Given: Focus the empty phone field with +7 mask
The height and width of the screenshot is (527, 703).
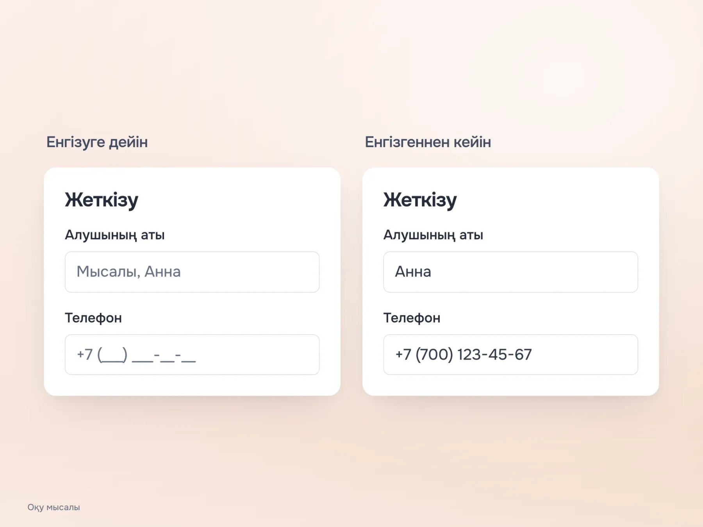Looking at the screenshot, I should coord(192,354).
